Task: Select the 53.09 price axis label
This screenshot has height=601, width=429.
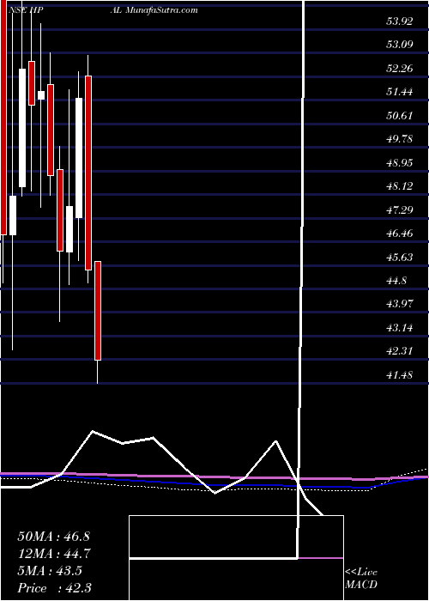Action: [400, 45]
